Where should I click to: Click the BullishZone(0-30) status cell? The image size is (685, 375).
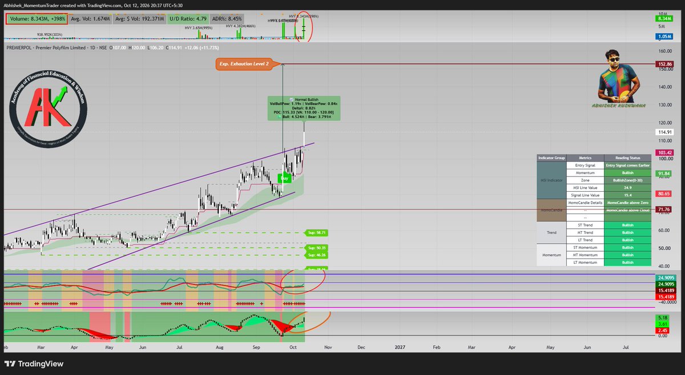point(628,180)
